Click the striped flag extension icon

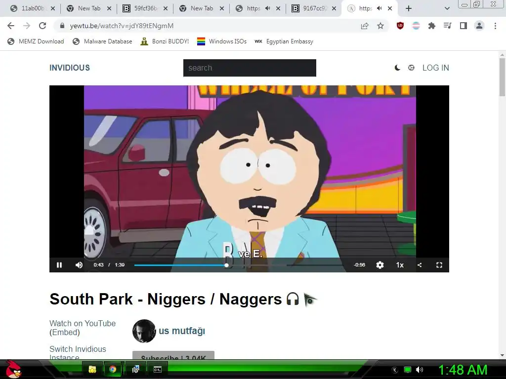pyautogui.click(x=416, y=26)
